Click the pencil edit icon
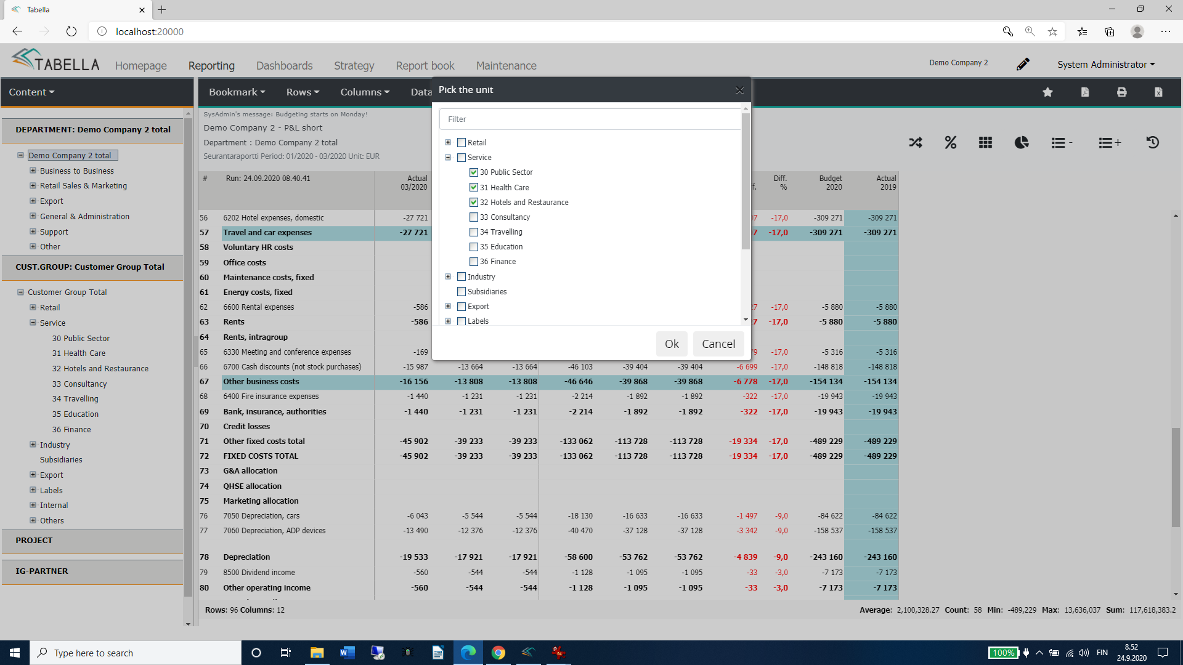The width and height of the screenshot is (1183, 665). point(1023,64)
